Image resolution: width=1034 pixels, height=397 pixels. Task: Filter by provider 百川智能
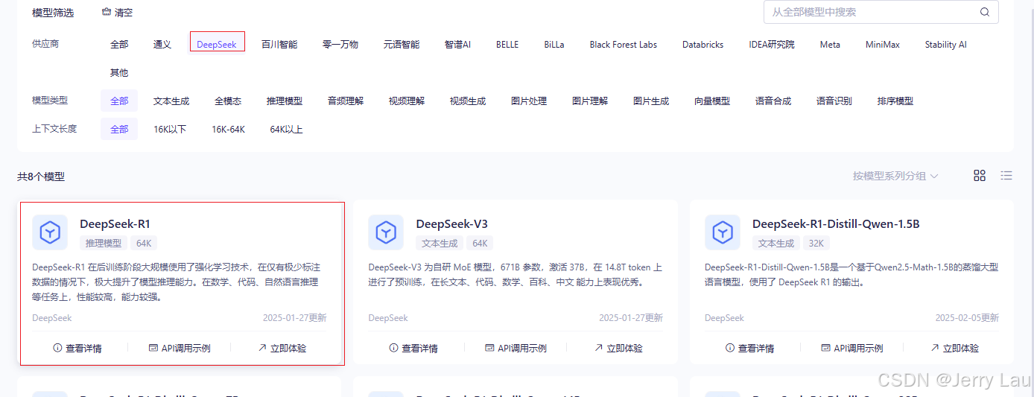(x=279, y=44)
